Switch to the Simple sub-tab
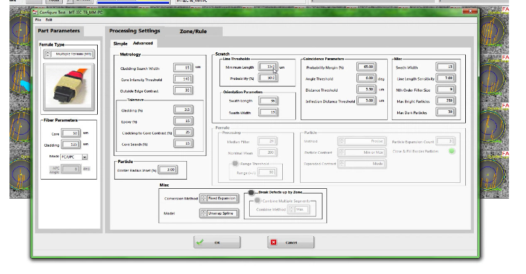This screenshot has height=274, width=526. (x=120, y=44)
